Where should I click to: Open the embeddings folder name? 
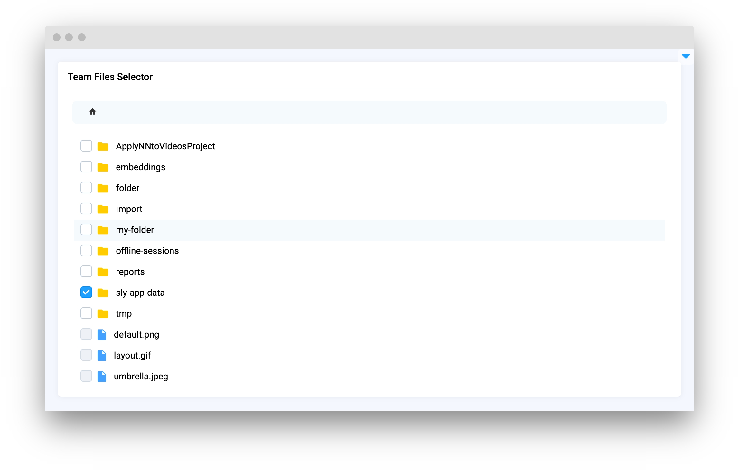(141, 167)
